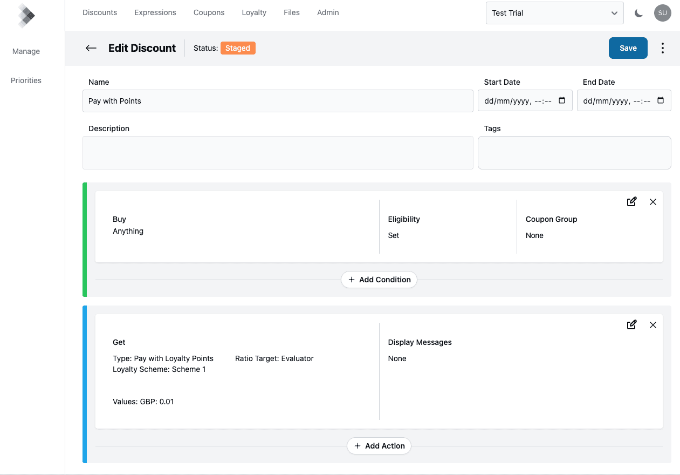
Task: Open the SU user avatar menu
Action: (662, 13)
